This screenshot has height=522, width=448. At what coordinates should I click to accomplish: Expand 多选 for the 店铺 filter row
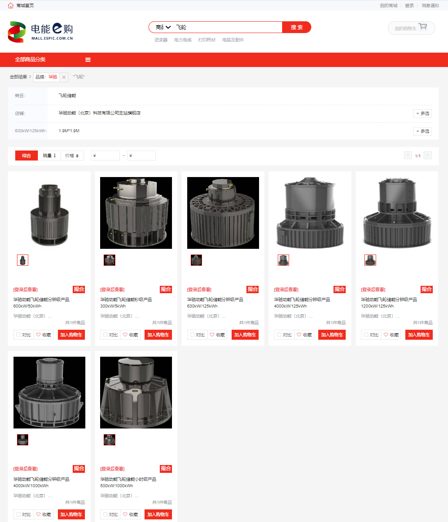click(422, 114)
